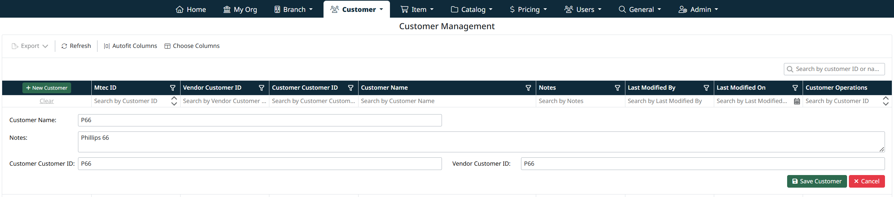Open the Vendor Customer ID filter funnel
The width and height of the screenshot is (894, 197).
coord(261,88)
